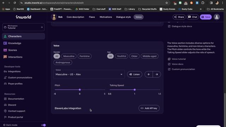The height and width of the screenshot is (127, 226).
Task: Open the Chat button
Action: [x=192, y=17]
